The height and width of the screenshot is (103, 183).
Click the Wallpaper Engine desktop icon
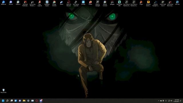[x=47, y=3]
